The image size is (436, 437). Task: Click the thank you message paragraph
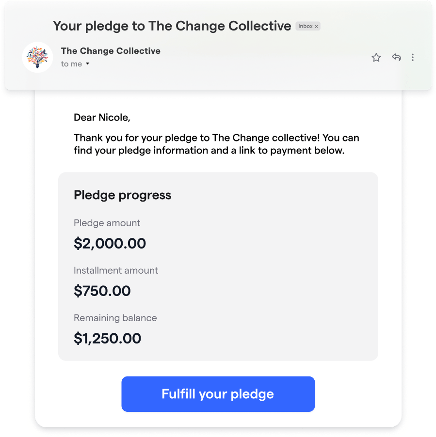(216, 144)
